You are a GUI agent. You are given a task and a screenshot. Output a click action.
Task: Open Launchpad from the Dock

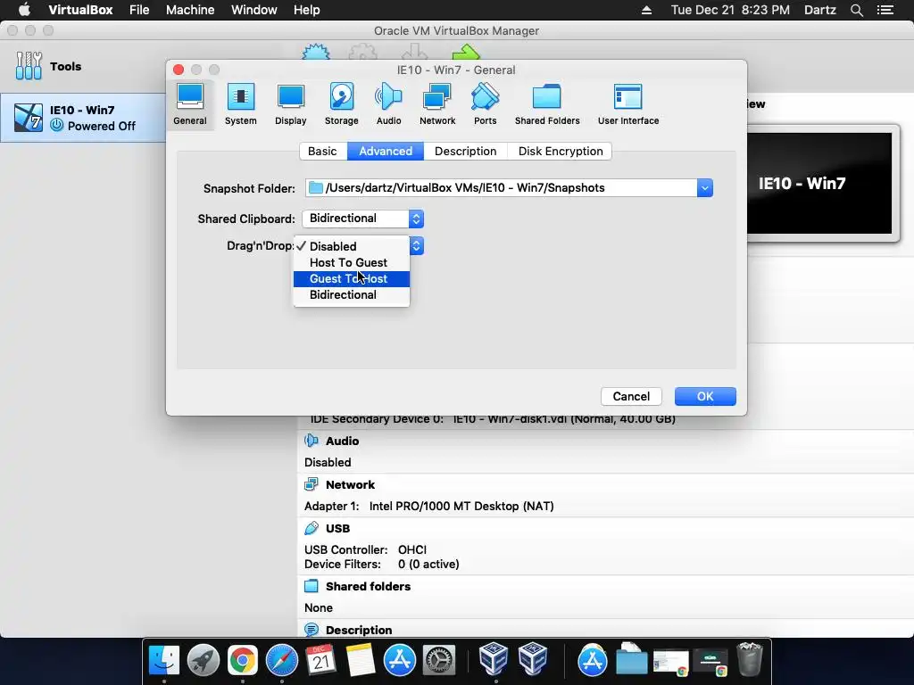(204, 660)
